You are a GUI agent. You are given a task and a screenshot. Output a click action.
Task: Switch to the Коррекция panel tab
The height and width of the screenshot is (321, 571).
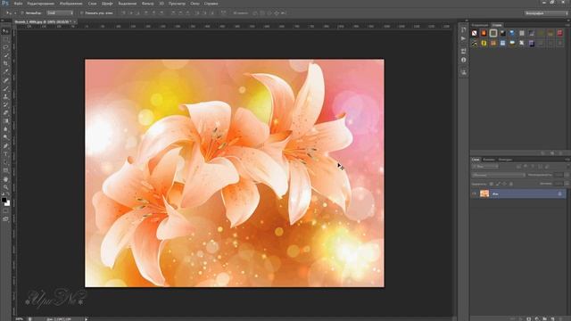[480, 25]
